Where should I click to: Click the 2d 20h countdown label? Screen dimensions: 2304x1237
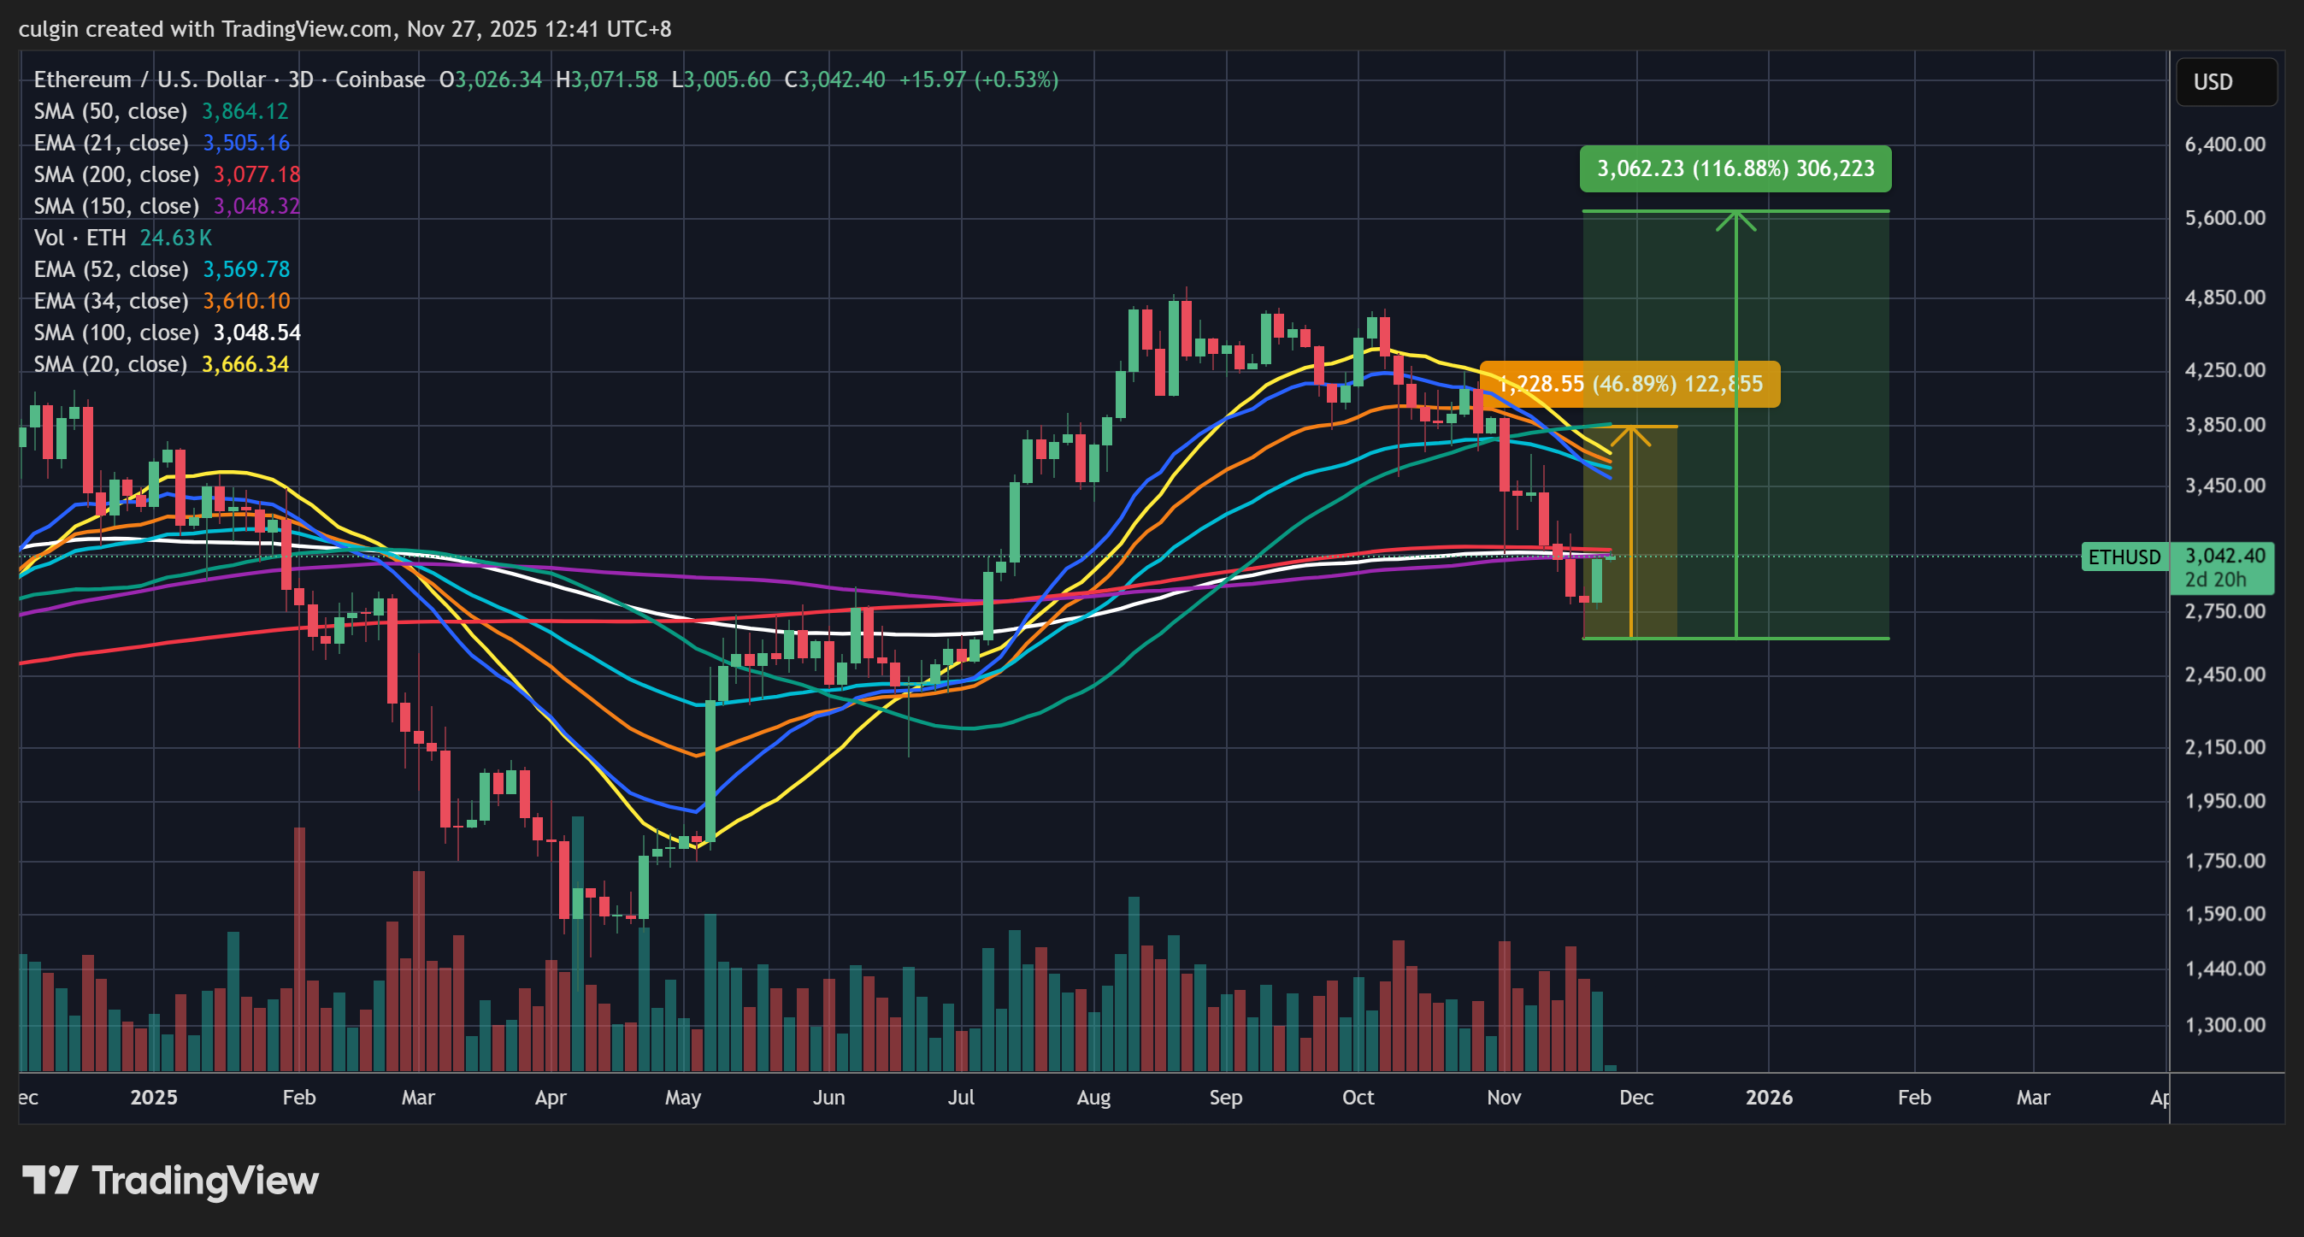click(x=2214, y=580)
